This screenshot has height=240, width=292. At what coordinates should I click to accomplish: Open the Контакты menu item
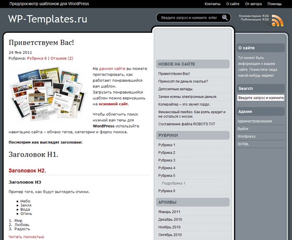tap(212, 4)
